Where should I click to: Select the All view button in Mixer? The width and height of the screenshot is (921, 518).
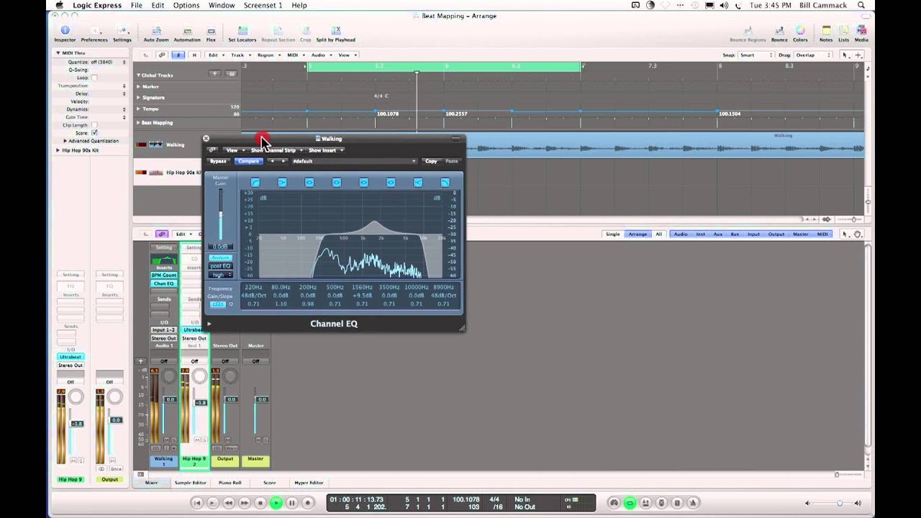tap(658, 234)
